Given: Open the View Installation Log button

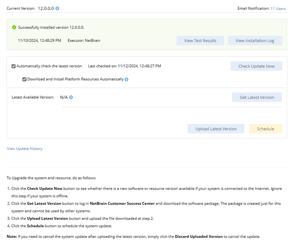Looking at the screenshot, I should (x=254, y=41).
